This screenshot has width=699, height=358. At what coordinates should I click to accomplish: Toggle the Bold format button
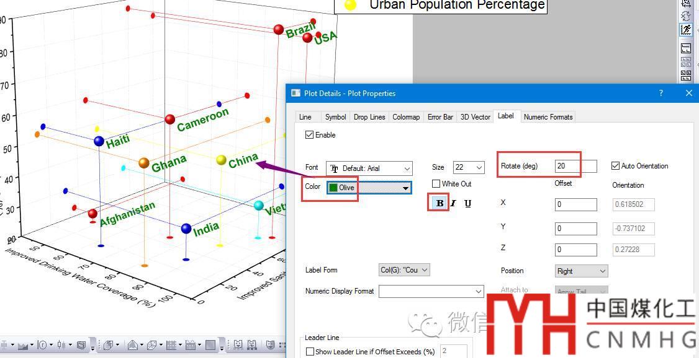pos(440,203)
